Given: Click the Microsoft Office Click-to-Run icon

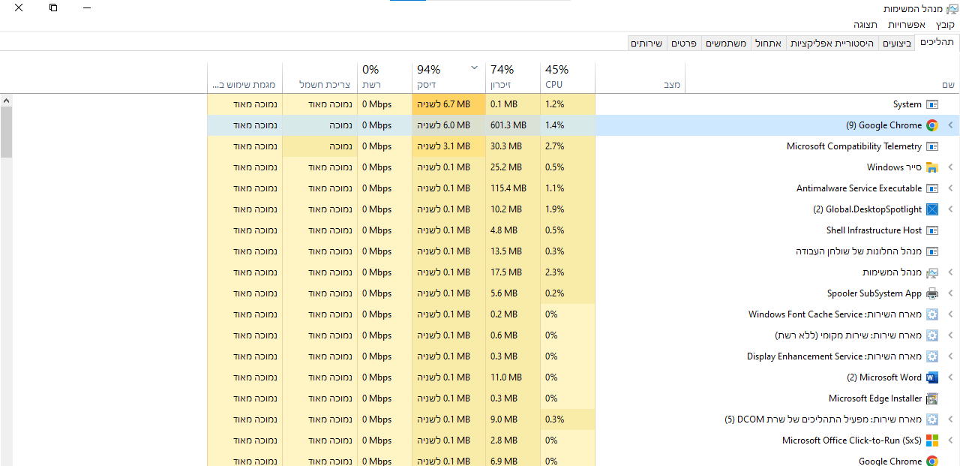Looking at the screenshot, I should coord(932,440).
